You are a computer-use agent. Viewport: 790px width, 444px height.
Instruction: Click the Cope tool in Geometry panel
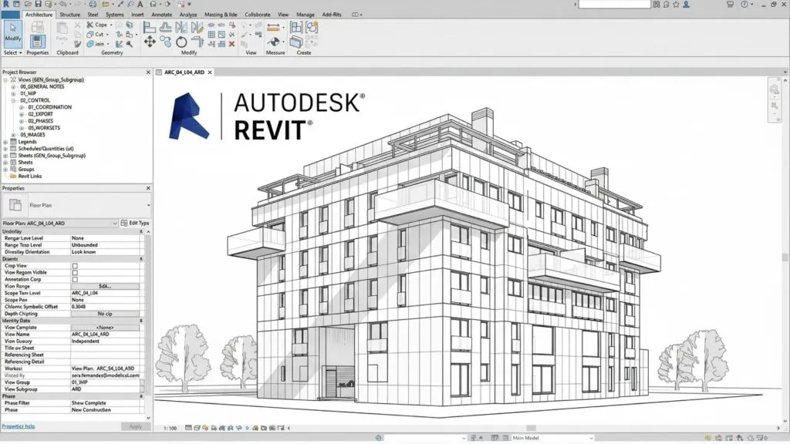[96, 25]
